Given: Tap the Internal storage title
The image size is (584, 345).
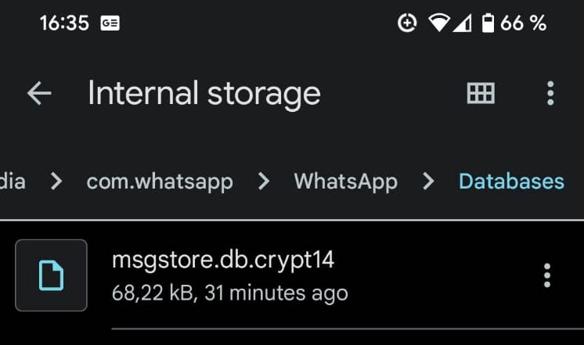Looking at the screenshot, I should (x=204, y=94).
